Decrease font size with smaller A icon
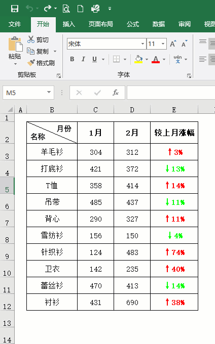Screen dimensions: 215x344 coord(184,44)
